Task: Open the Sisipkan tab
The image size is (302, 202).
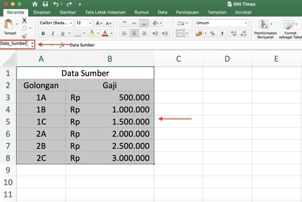Action: point(42,12)
